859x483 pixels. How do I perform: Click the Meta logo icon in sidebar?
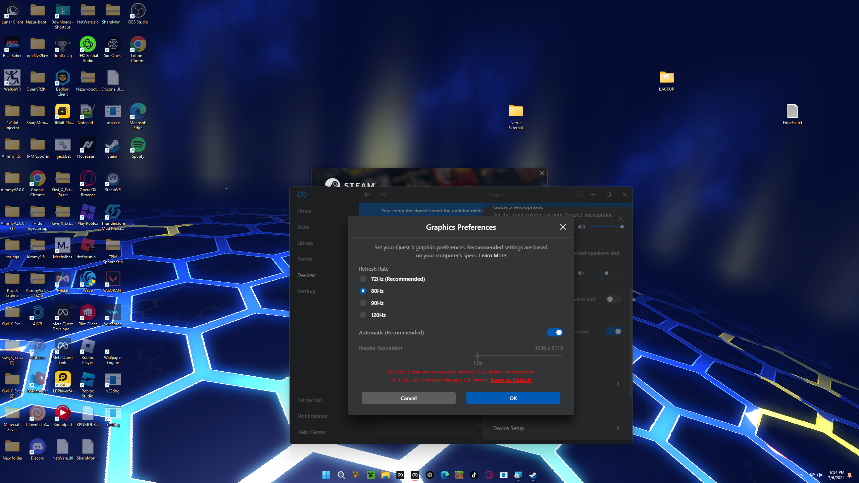(302, 195)
